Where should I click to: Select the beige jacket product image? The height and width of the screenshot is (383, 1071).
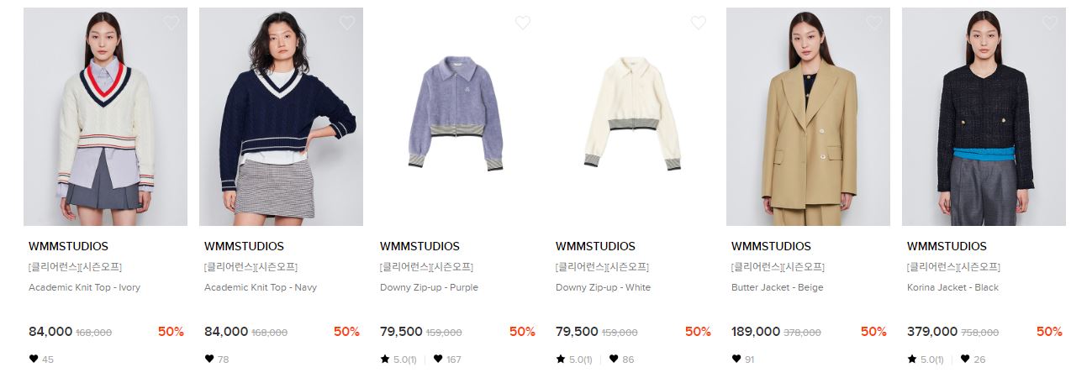(x=808, y=117)
